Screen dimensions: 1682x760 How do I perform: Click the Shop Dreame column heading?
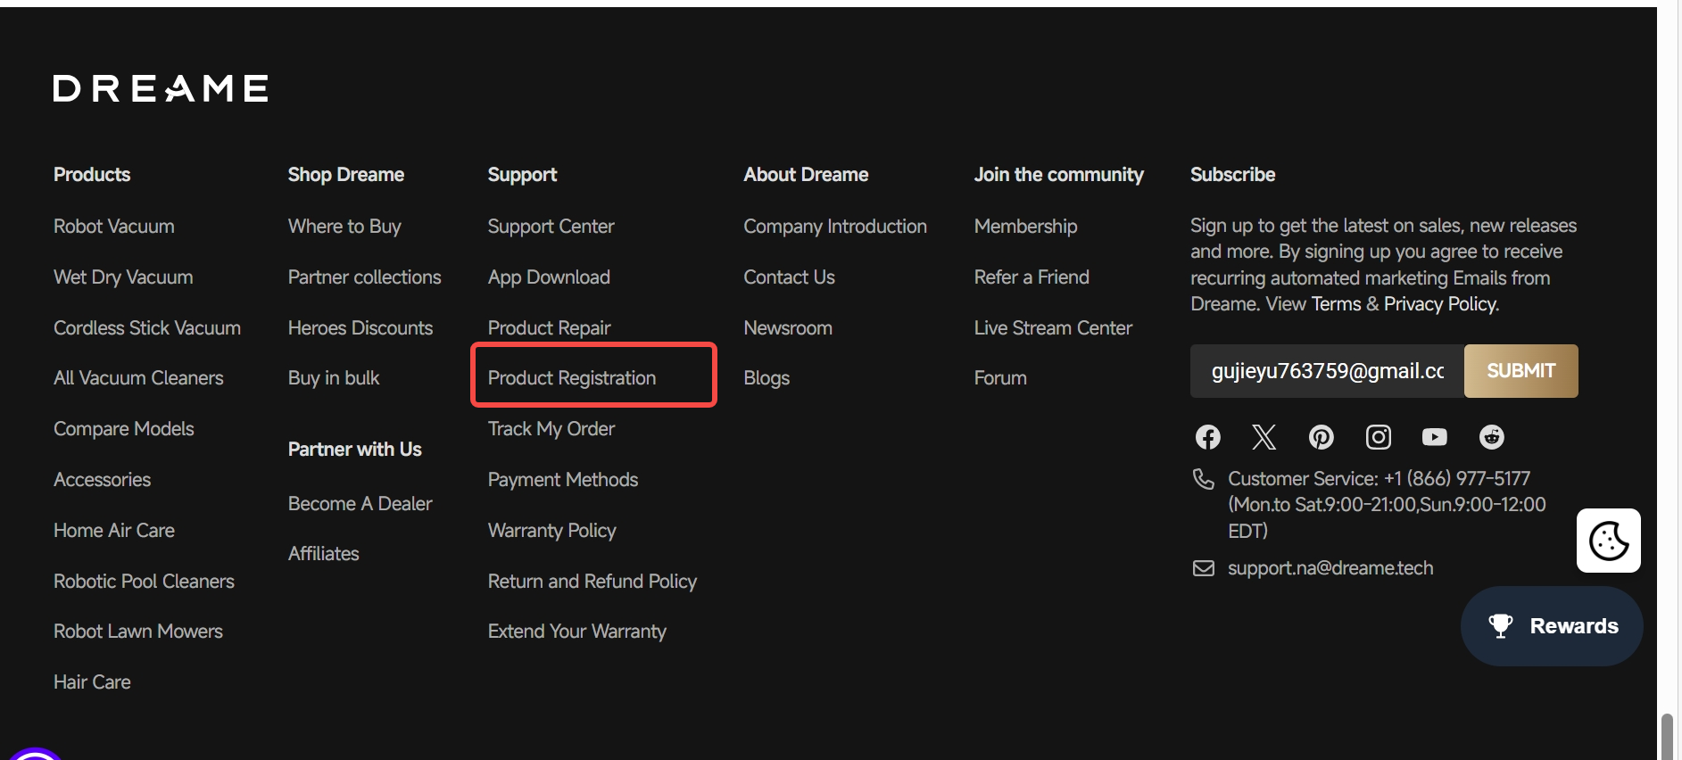click(346, 175)
